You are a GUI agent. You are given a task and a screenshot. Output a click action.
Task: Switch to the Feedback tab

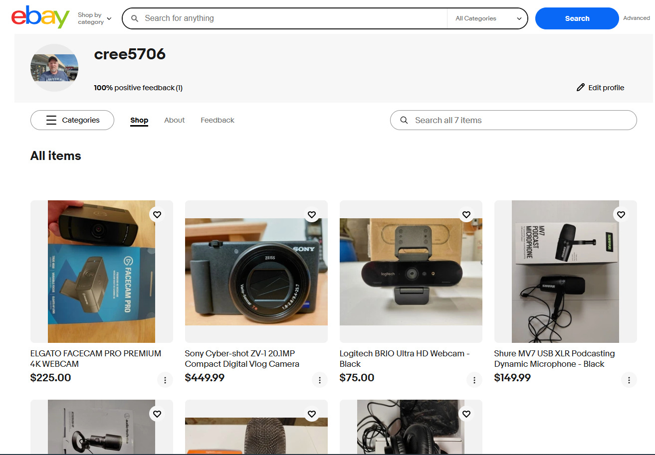pos(218,120)
